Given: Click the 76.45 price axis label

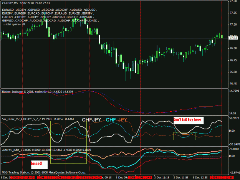Looking at the screenshot, I should (x=233, y=84).
